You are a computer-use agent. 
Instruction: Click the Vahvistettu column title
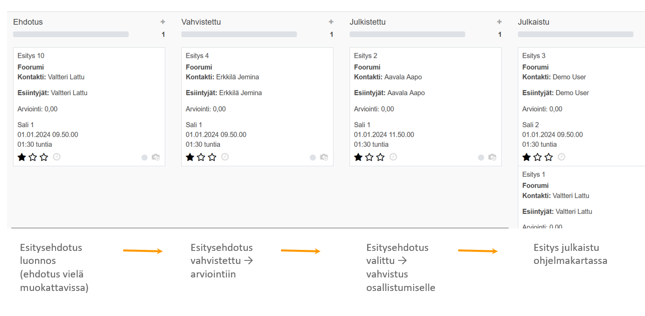point(201,22)
